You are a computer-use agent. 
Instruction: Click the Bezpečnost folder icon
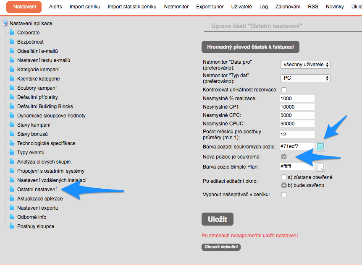point(12,42)
